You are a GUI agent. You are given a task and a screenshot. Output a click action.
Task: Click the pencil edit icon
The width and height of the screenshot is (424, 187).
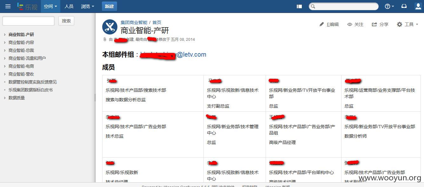321,24
